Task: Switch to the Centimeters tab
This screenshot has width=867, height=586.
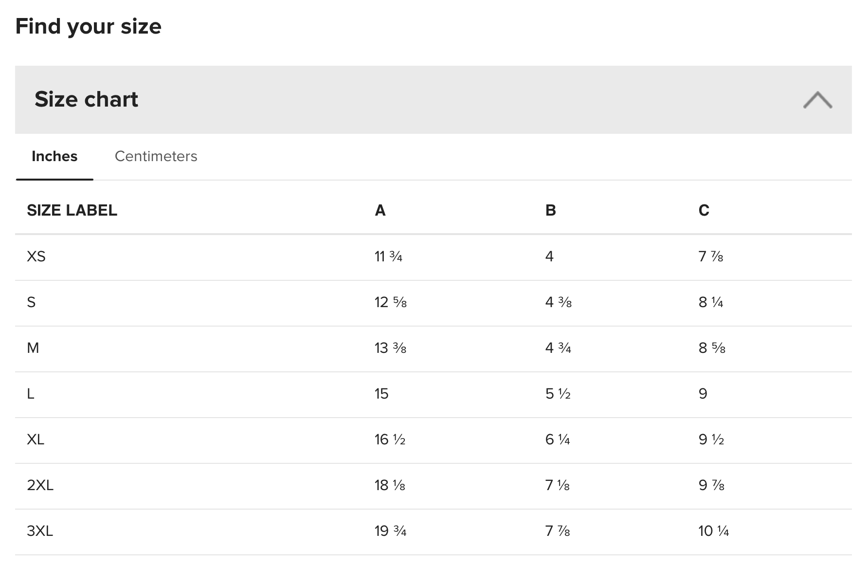Action: coord(156,156)
